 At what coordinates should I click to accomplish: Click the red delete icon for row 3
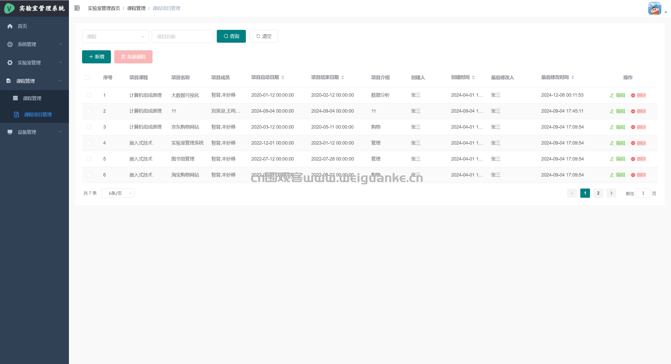(633, 127)
